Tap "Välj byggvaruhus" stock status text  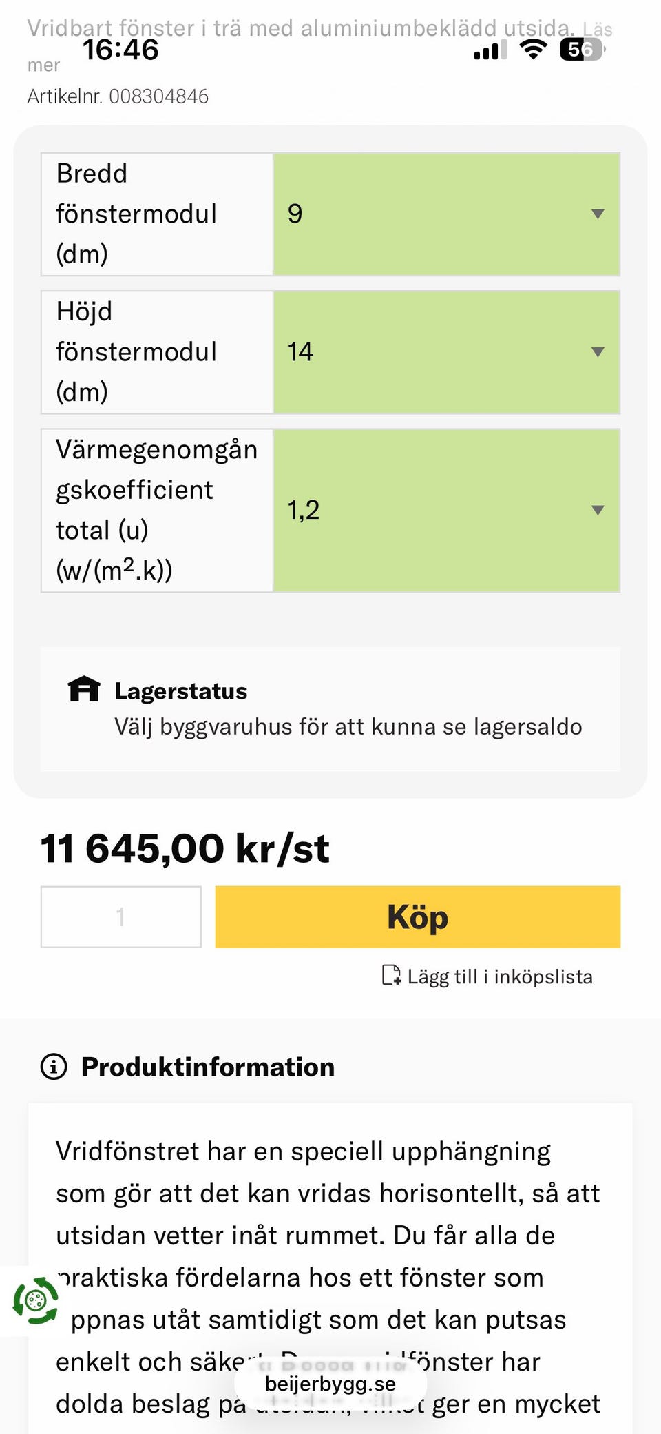point(348,727)
